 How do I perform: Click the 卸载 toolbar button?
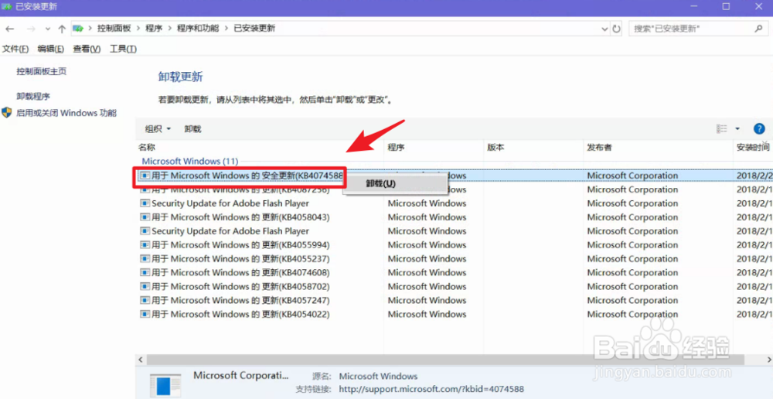192,129
